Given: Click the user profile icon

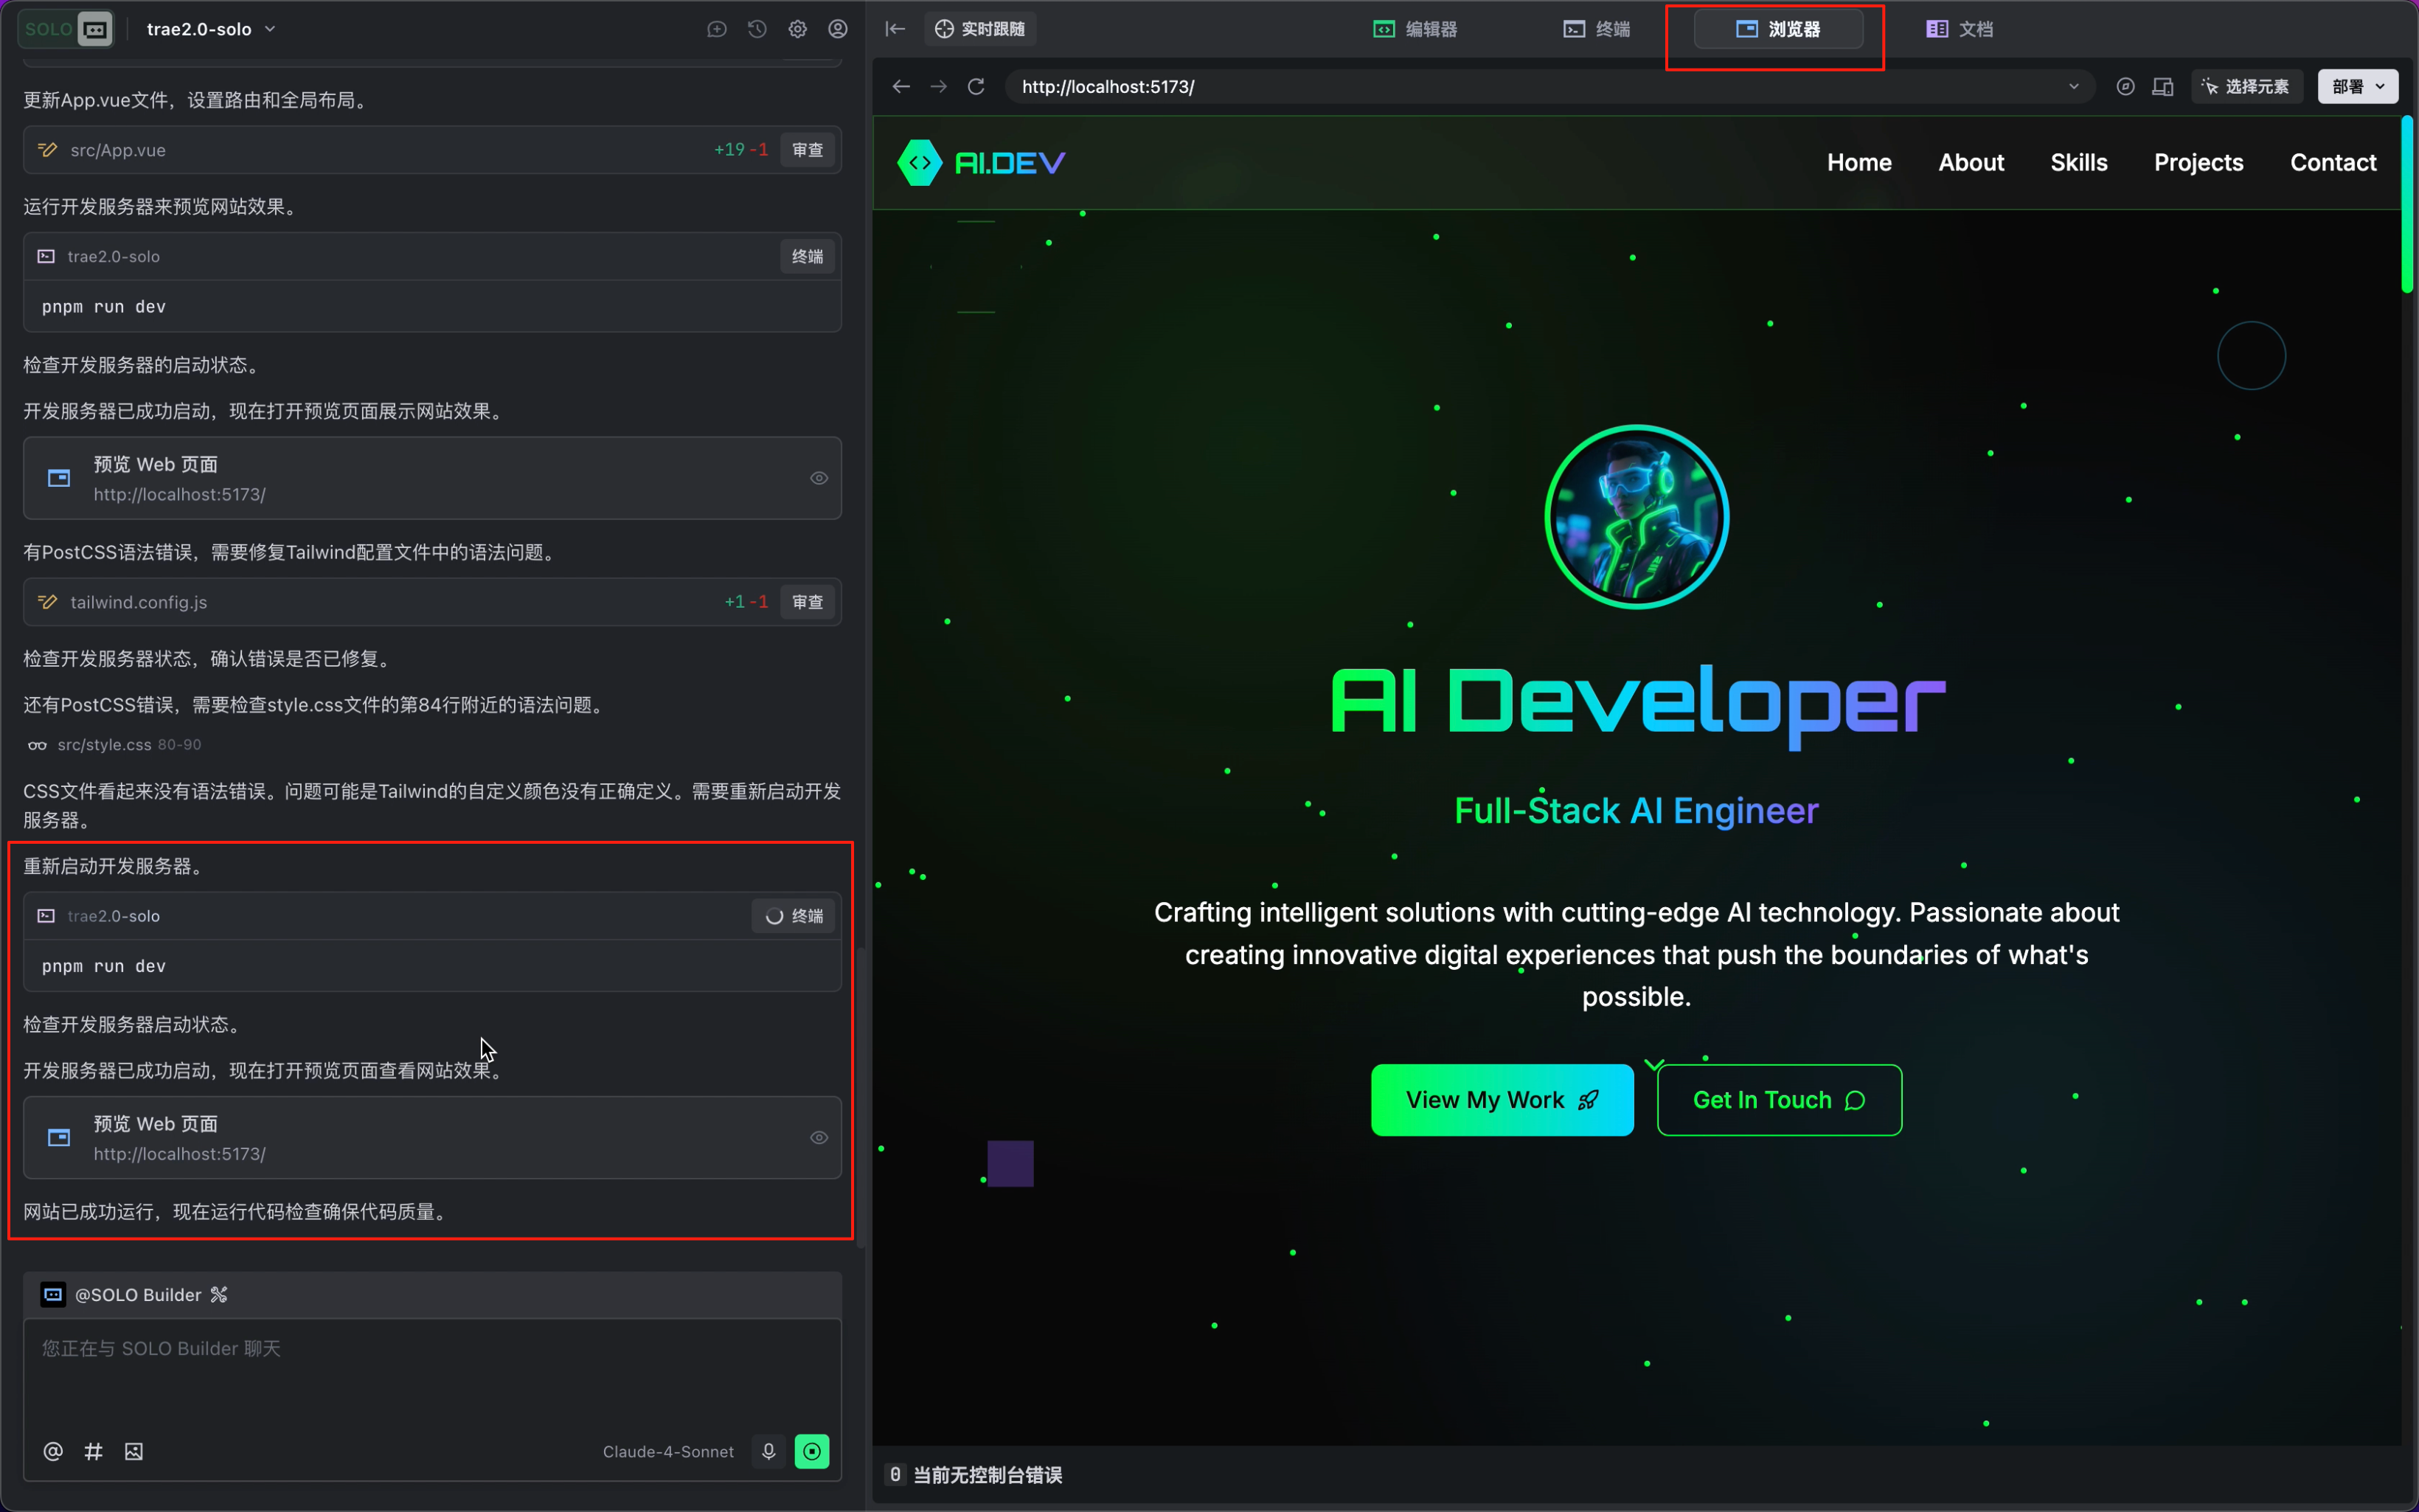Looking at the screenshot, I should [838, 29].
